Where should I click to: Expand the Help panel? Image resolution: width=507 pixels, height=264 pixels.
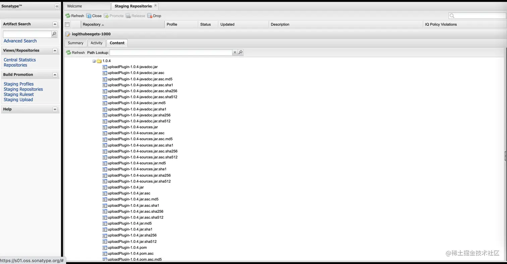[55, 109]
